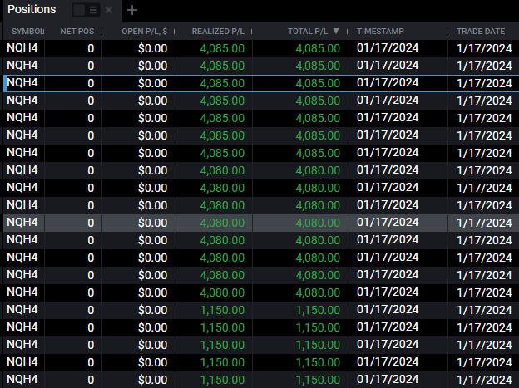Select NQH4 in the topmost 4,085.00 row
This screenshot has height=388, width=519.
tap(22, 48)
